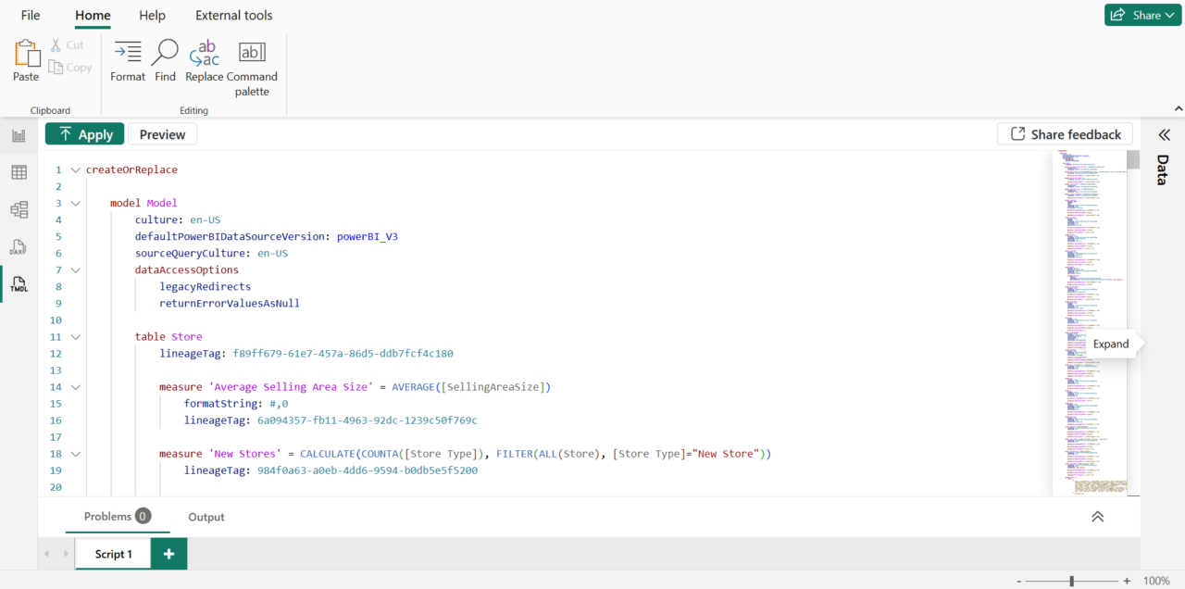Switch to Report view
The width and height of the screenshot is (1185, 589).
[x=18, y=134]
